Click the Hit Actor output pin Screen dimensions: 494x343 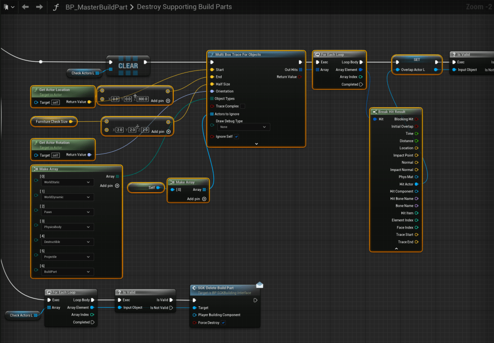[x=417, y=184]
